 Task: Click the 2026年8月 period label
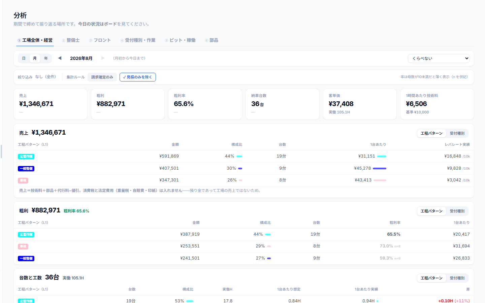click(x=81, y=58)
